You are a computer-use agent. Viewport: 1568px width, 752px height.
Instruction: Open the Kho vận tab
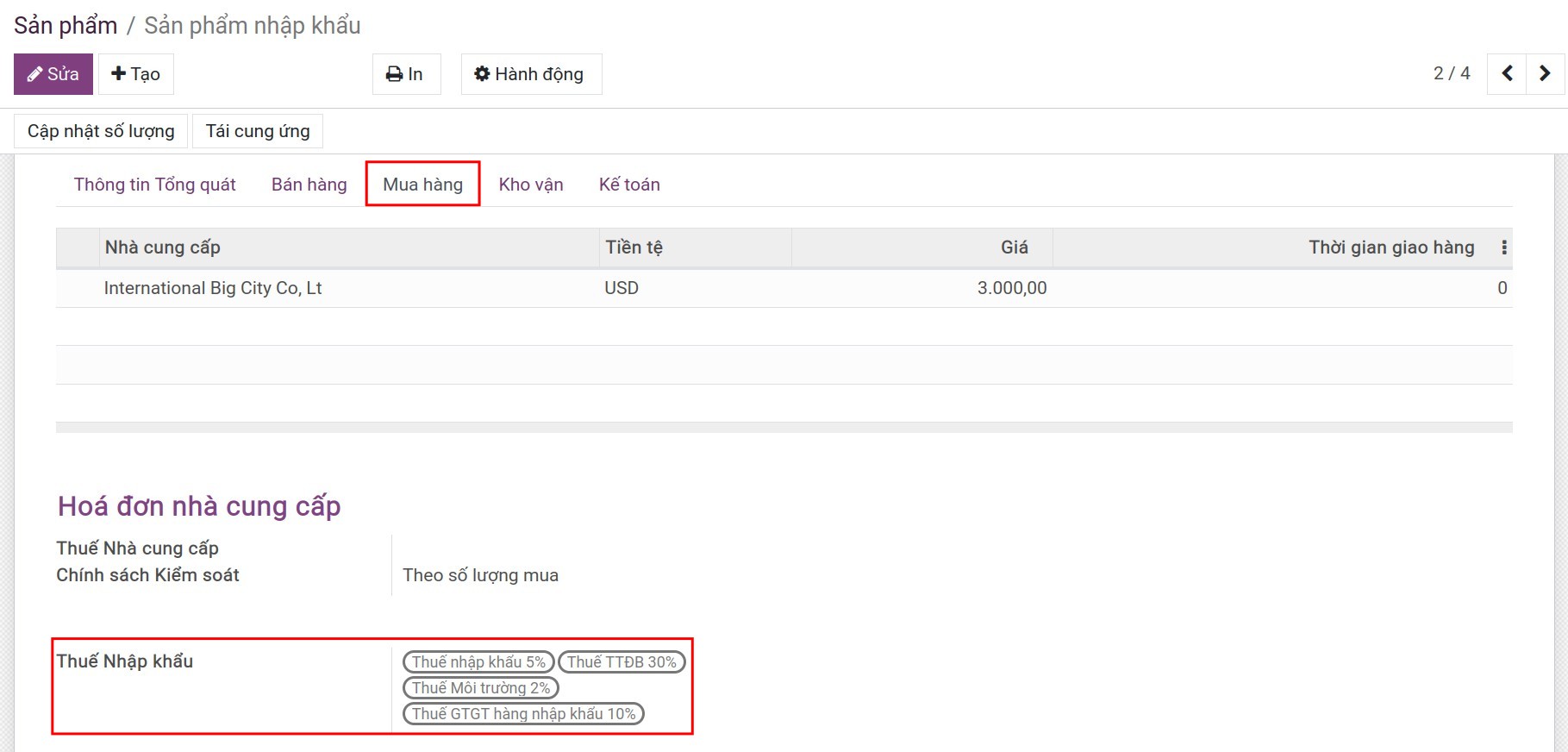[x=531, y=185]
